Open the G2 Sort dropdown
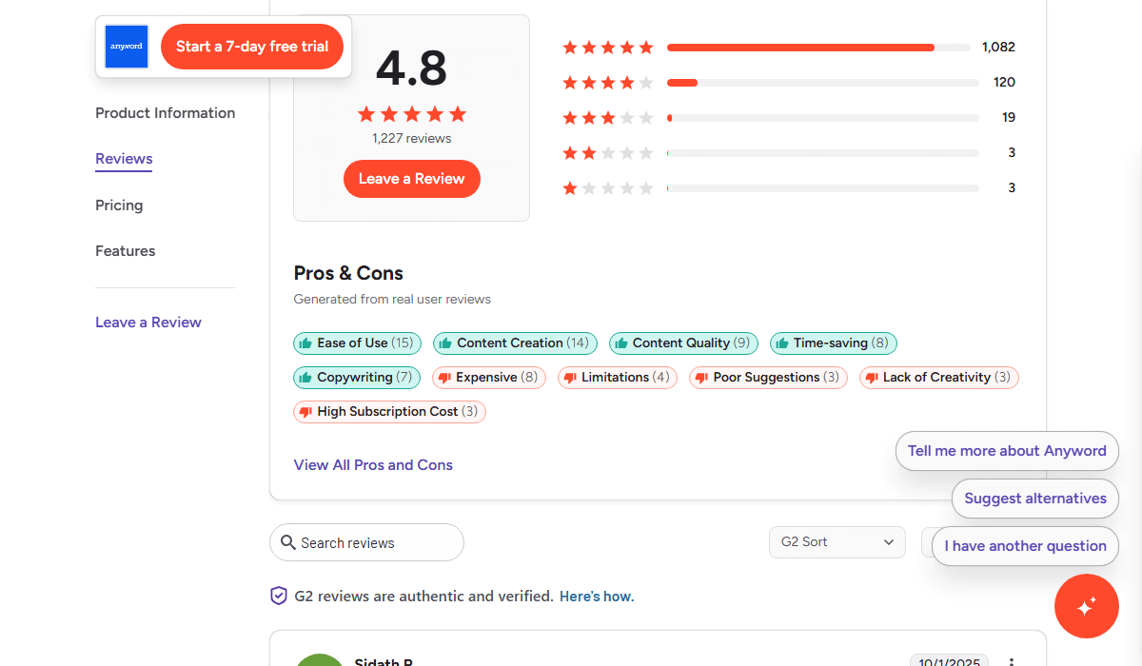 [837, 541]
